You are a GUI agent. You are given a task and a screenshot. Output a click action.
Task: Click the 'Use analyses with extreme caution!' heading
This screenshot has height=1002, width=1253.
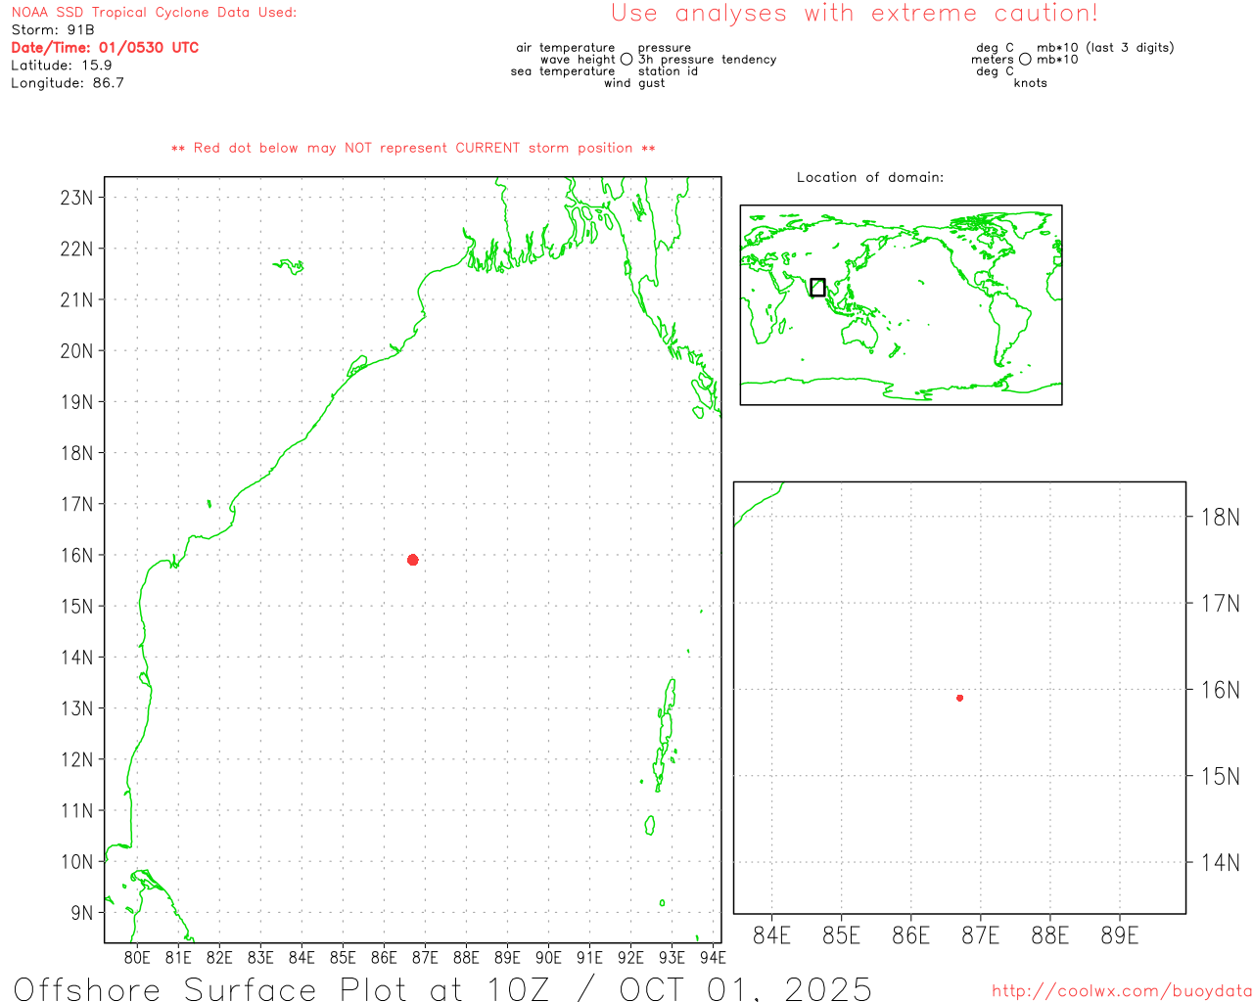854,14
